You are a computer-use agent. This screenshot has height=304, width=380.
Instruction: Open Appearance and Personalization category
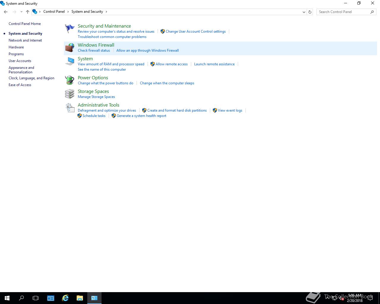(21, 70)
